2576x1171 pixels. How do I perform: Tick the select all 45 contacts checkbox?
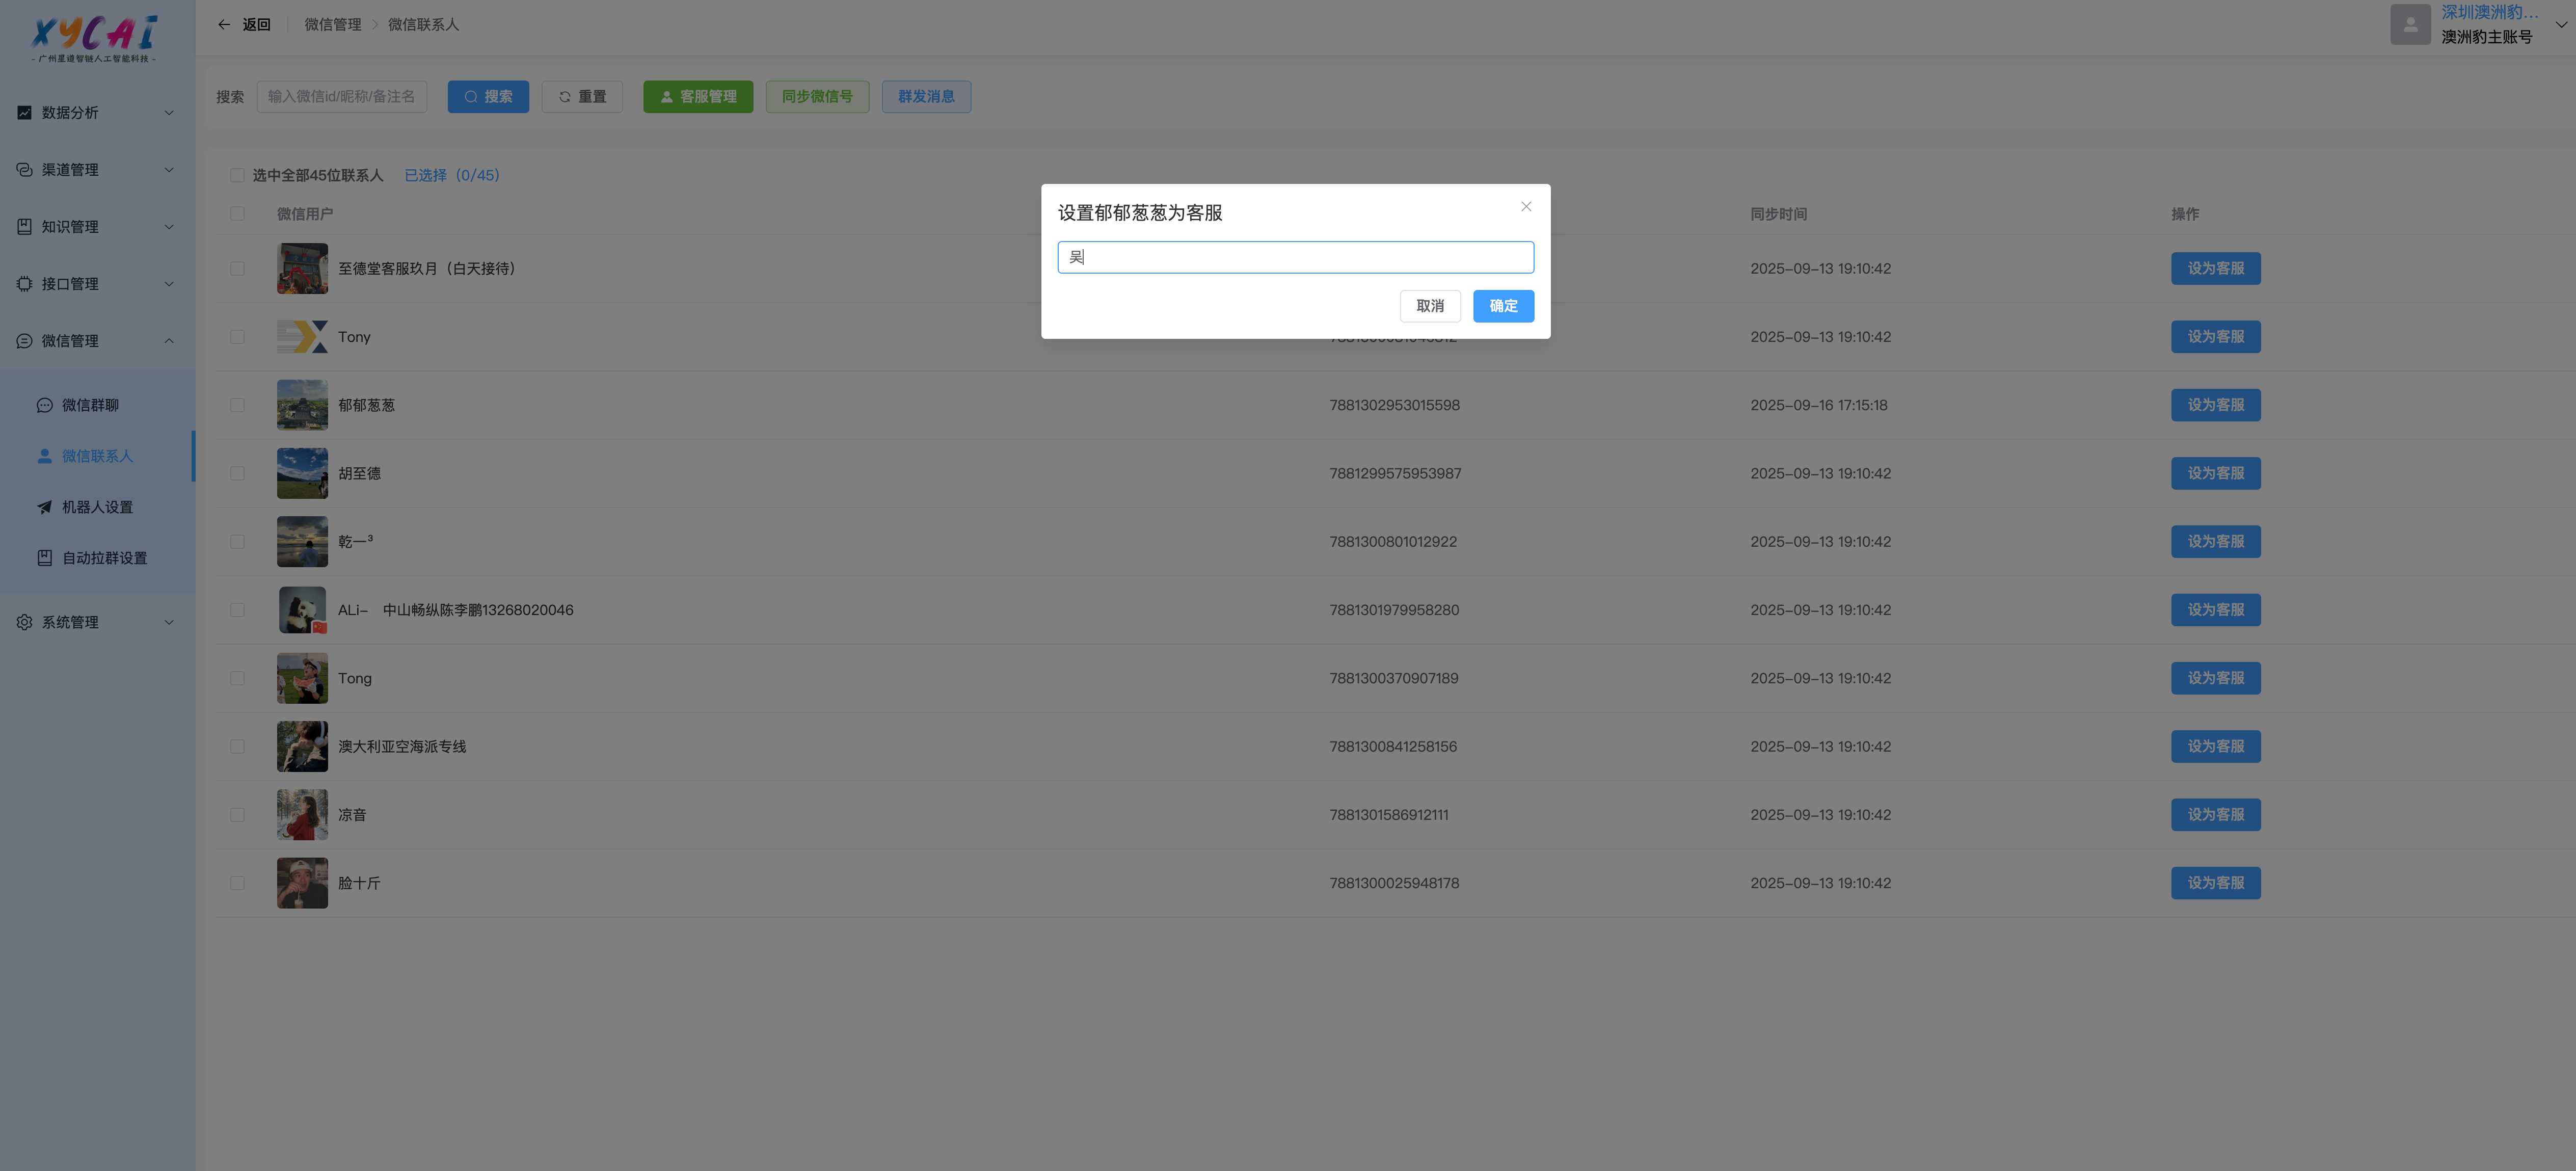[237, 176]
